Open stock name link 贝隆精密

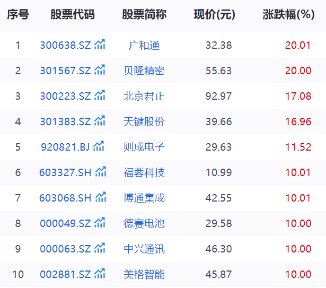pos(144,71)
